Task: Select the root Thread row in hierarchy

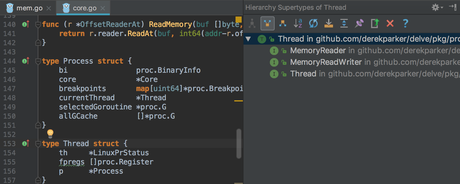Action: pyautogui.click(x=352, y=39)
